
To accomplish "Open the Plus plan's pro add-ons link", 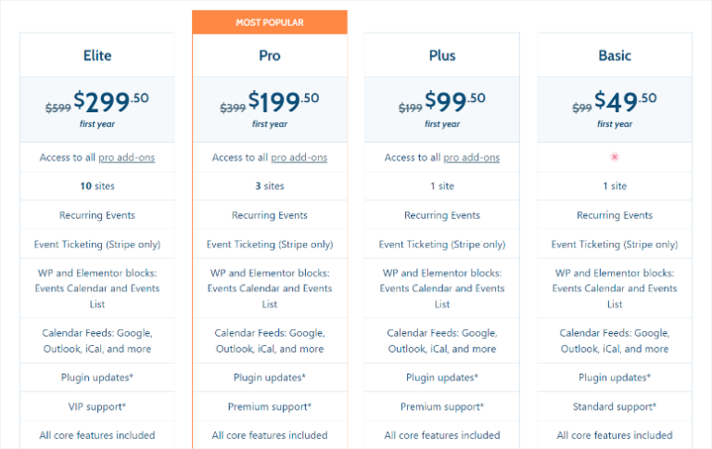I will coord(472,158).
